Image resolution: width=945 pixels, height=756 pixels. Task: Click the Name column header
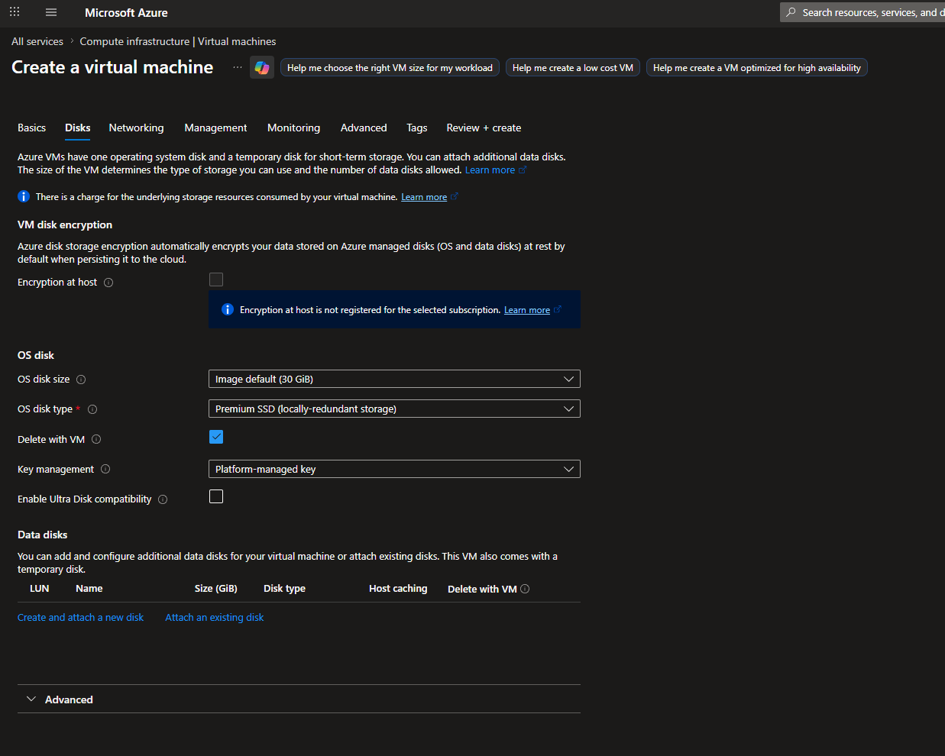tap(89, 588)
